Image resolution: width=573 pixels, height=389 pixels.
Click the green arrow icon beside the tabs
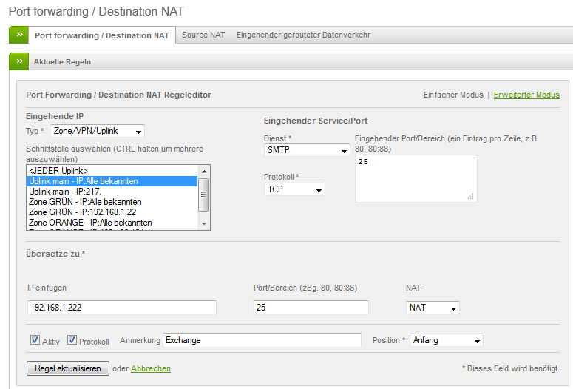(18, 35)
